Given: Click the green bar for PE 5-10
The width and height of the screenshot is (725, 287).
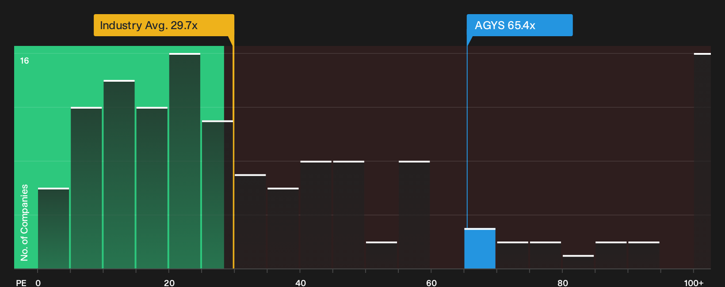Looking at the screenshot, I should click(x=86, y=188).
